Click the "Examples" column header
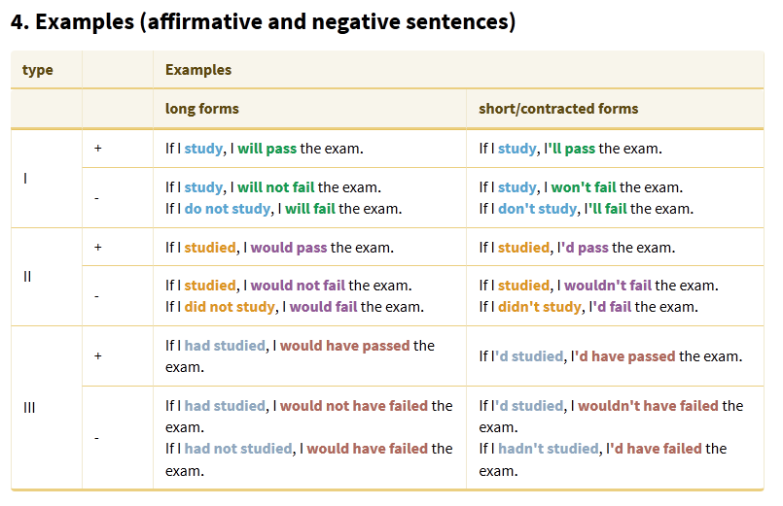783x506 pixels. coord(198,70)
